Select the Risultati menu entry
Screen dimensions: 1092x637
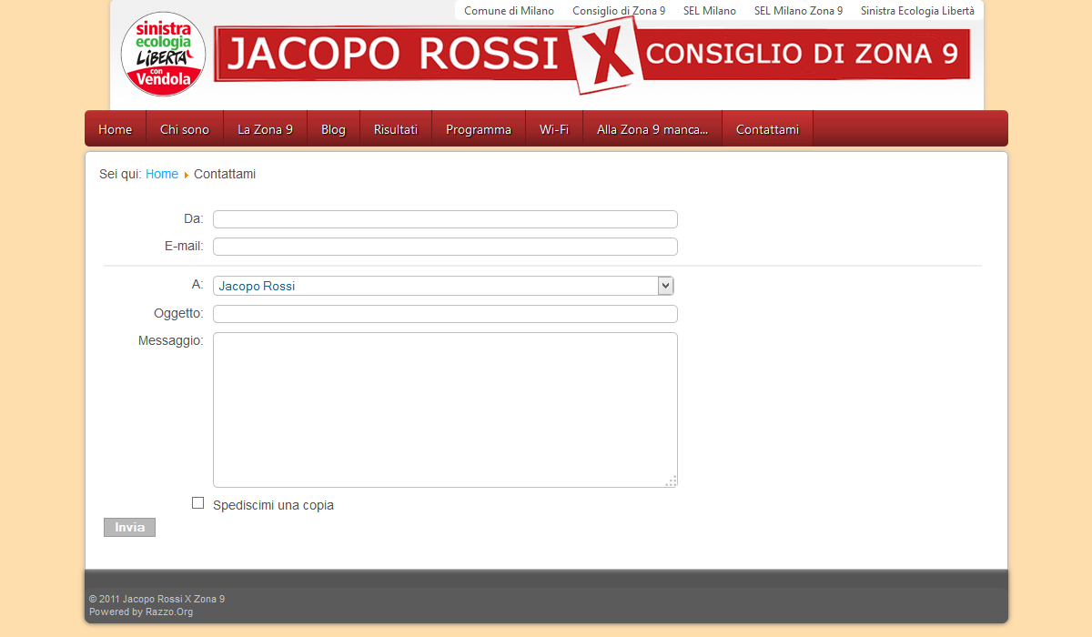396,128
